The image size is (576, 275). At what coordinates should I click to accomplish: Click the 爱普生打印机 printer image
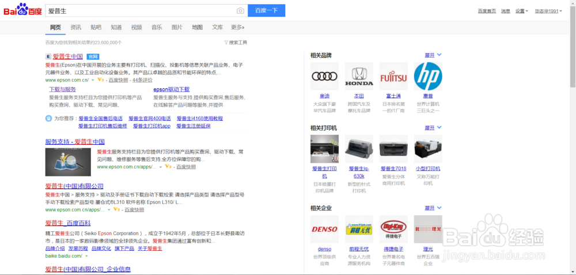[x=324, y=149]
